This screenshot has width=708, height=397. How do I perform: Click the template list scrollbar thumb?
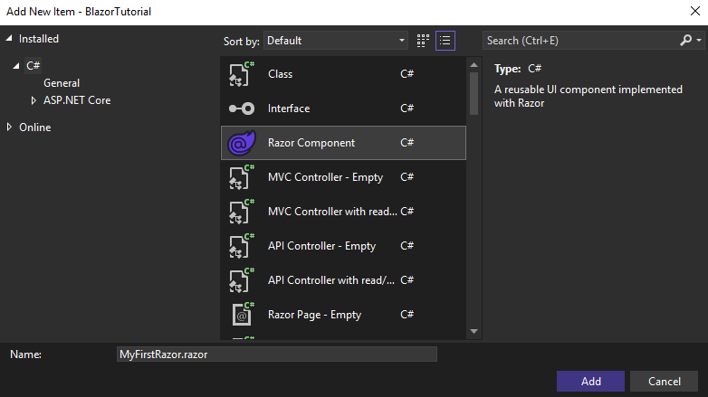click(474, 93)
